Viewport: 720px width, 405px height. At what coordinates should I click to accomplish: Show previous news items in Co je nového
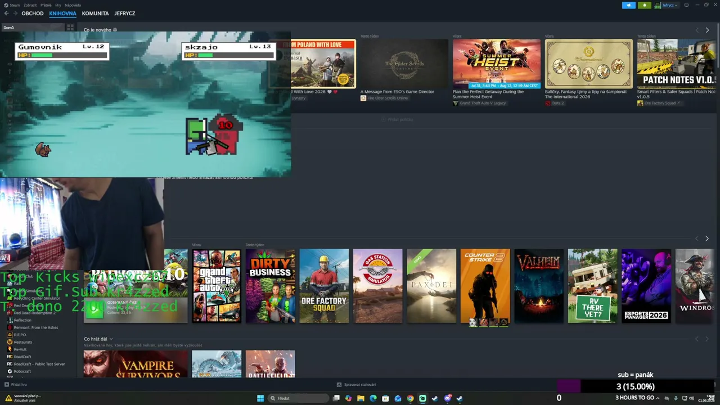[x=697, y=30]
